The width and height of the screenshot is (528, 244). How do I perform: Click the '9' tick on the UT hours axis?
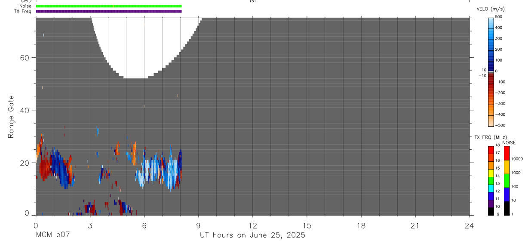click(198, 225)
